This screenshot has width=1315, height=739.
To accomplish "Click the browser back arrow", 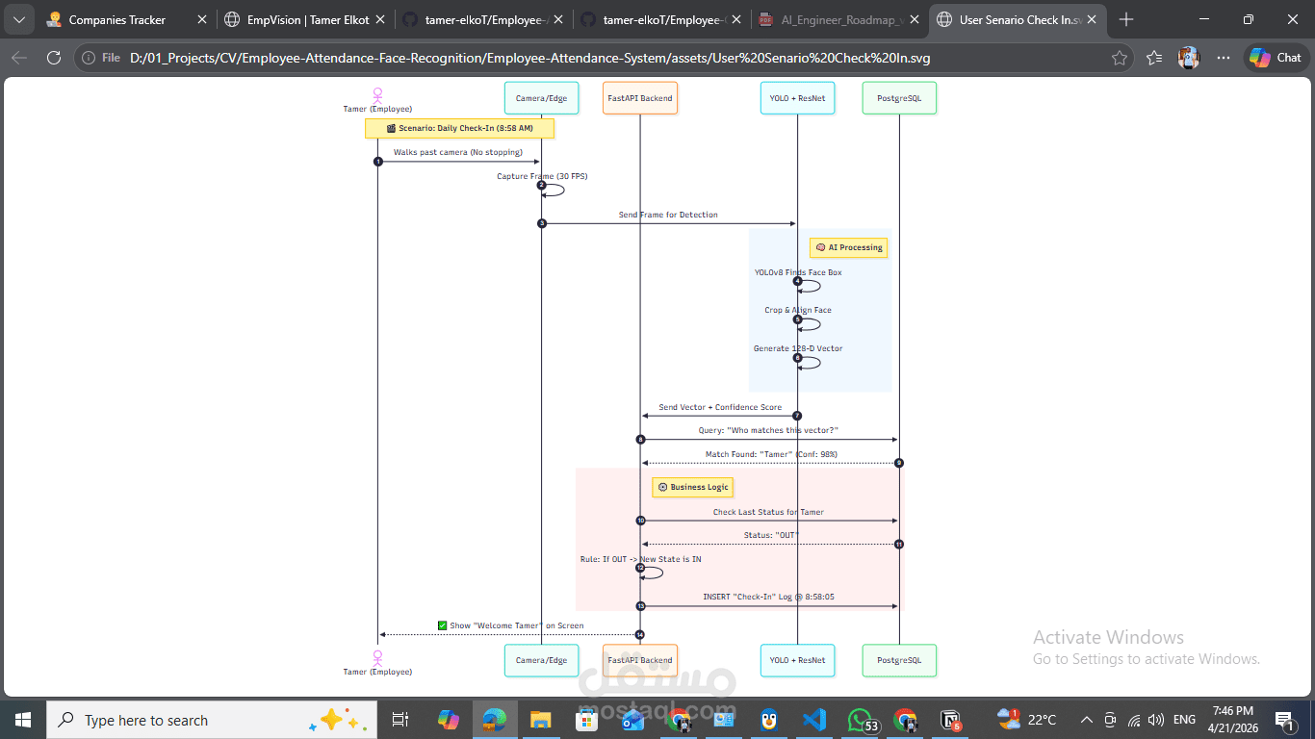I will click(x=19, y=58).
